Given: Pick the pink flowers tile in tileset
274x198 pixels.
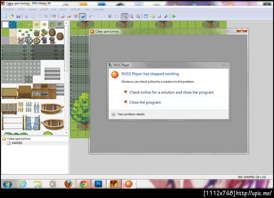Looking at the screenshot, I should click(x=21, y=40).
